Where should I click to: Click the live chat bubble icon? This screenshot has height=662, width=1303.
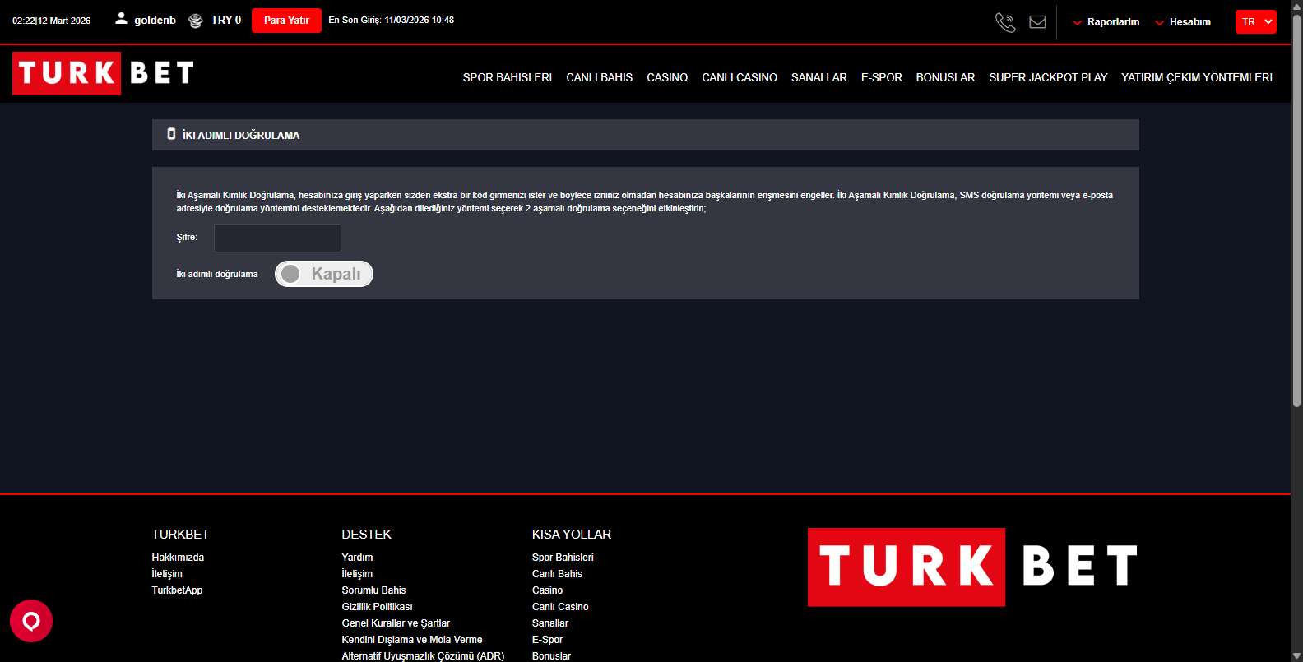tap(31, 621)
